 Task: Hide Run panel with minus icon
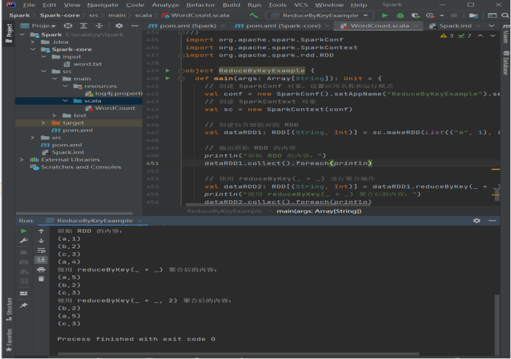click(493, 220)
